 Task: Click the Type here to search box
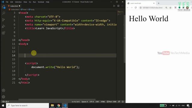click(28, 105)
